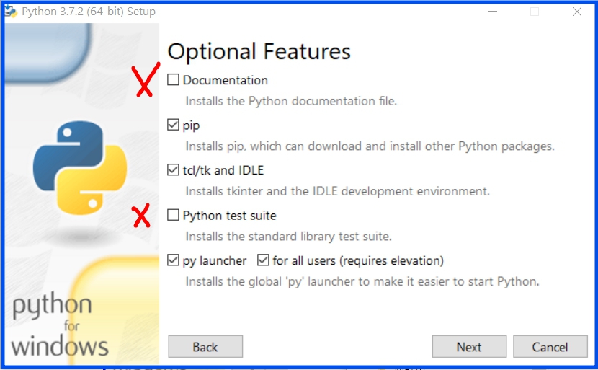Click the red X beside Documentation

click(146, 79)
